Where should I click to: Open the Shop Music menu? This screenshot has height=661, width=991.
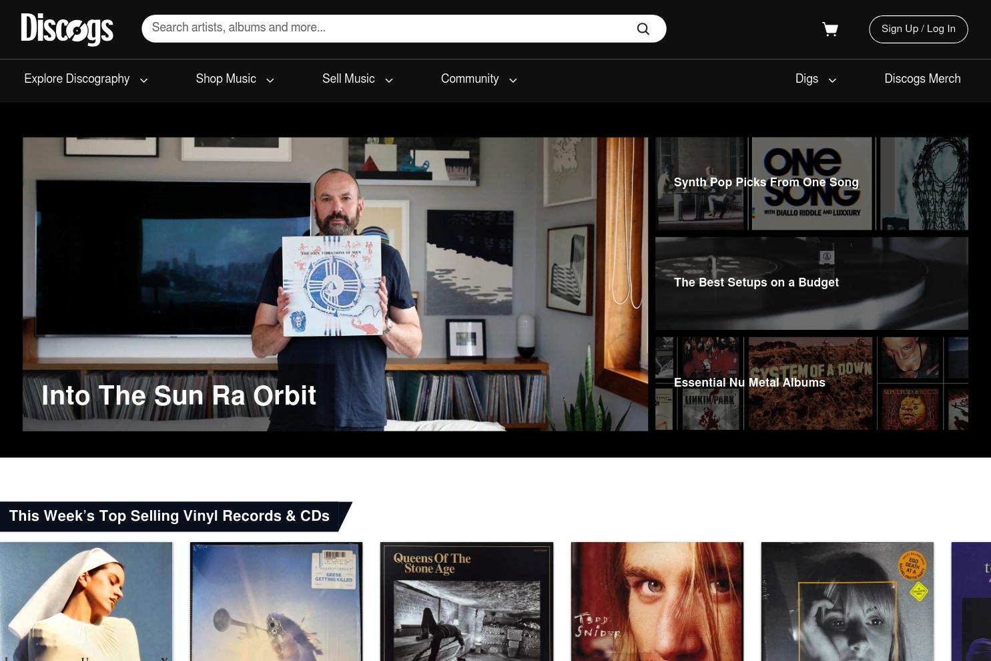[x=235, y=79]
